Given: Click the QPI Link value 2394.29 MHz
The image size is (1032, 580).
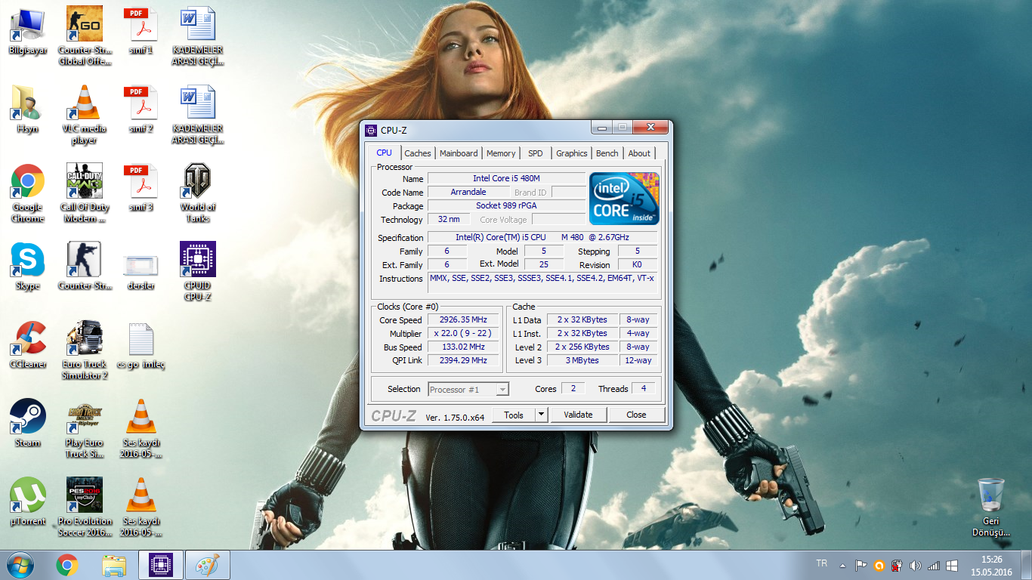Looking at the screenshot, I should coord(463,360).
